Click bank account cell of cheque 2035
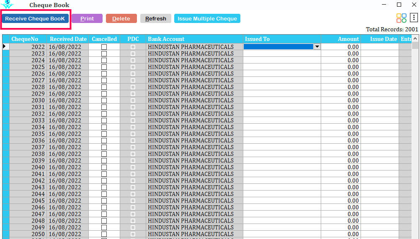The image size is (420, 239). tap(194, 134)
